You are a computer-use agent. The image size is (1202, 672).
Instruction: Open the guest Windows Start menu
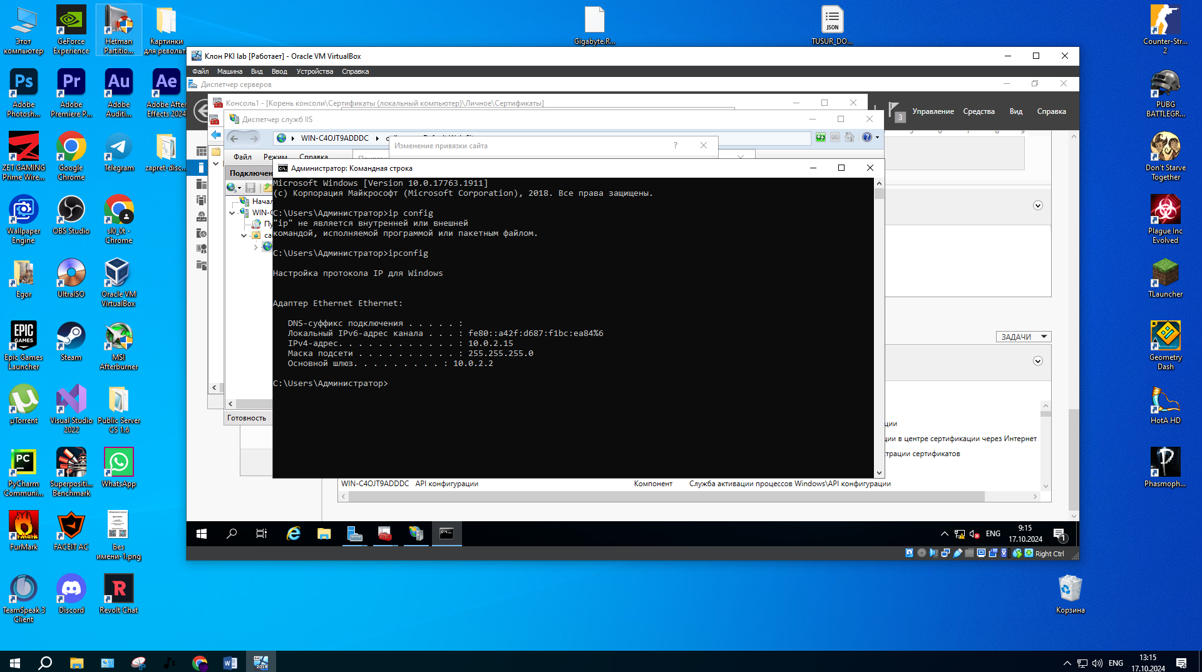pos(202,534)
